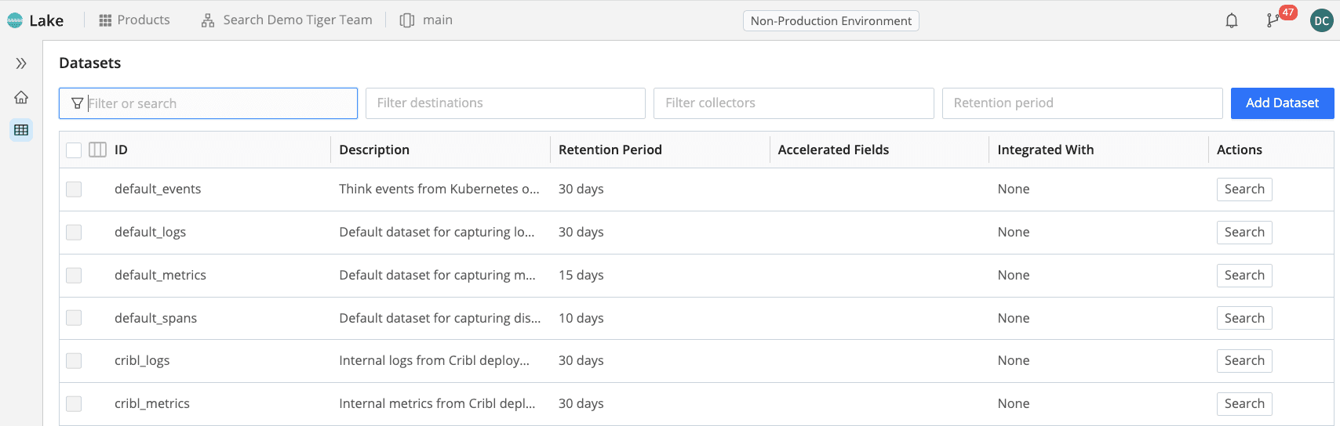Viewport: 1340px width, 426px height.
Task: Open the notifications bell
Action: click(1231, 21)
